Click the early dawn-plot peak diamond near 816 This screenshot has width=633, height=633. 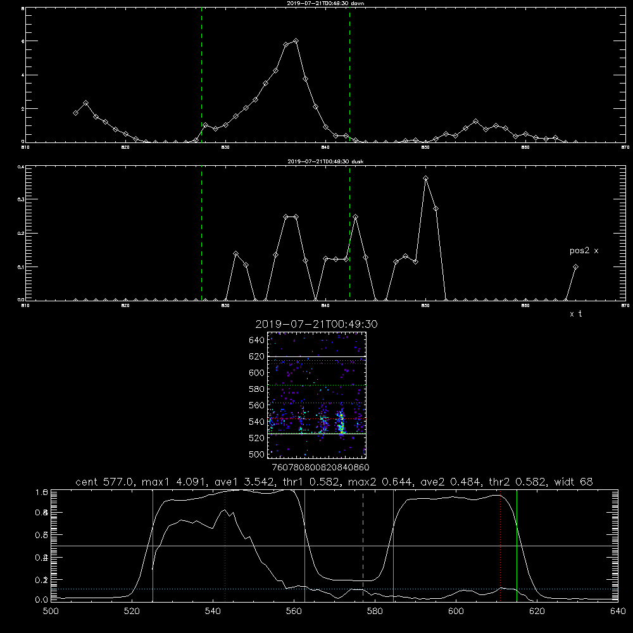[85, 103]
